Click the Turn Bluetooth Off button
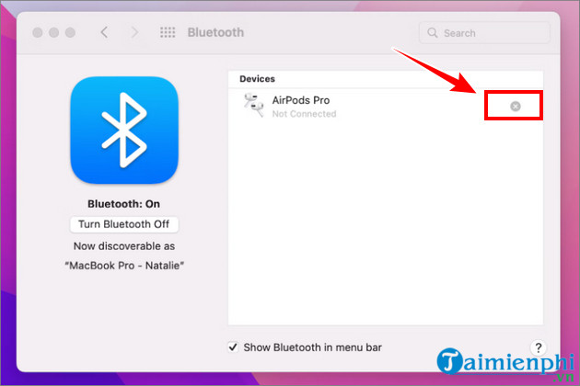This screenshot has height=386, width=580. pos(124,224)
